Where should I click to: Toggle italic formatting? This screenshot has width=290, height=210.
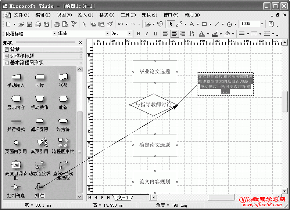147,33
